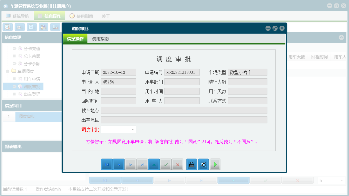Jump to the first record
349x196 pixels.
107,164
